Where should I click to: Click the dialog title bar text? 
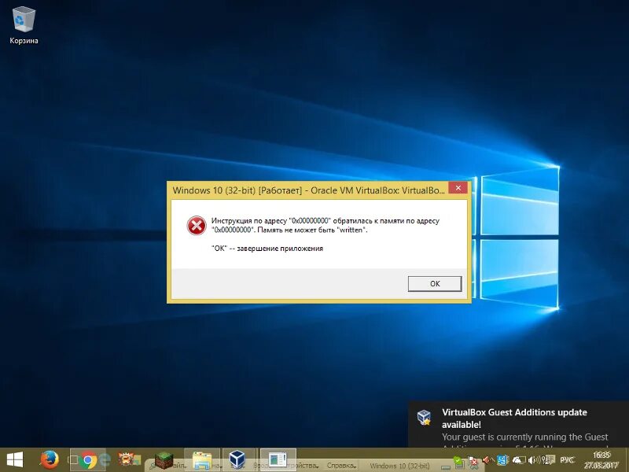click(308, 190)
